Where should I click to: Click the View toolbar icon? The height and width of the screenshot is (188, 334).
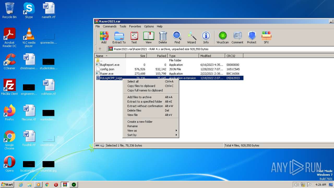pyautogui.click(x=148, y=37)
